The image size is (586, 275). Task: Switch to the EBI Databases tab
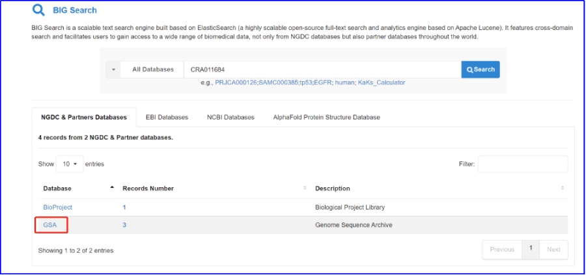point(167,117)
